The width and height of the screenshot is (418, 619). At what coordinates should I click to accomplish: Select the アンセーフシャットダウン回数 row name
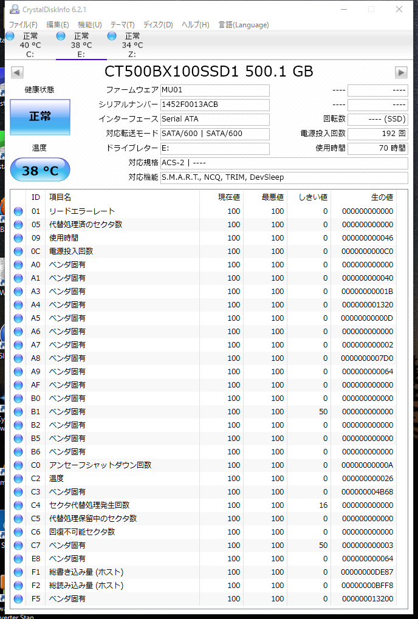tap(100, 465)
